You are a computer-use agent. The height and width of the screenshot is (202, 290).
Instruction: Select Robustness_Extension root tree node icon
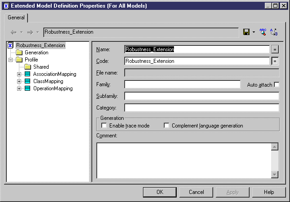coord(10,45)
